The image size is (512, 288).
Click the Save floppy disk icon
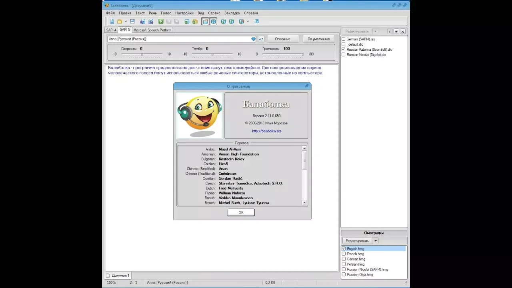132,22
